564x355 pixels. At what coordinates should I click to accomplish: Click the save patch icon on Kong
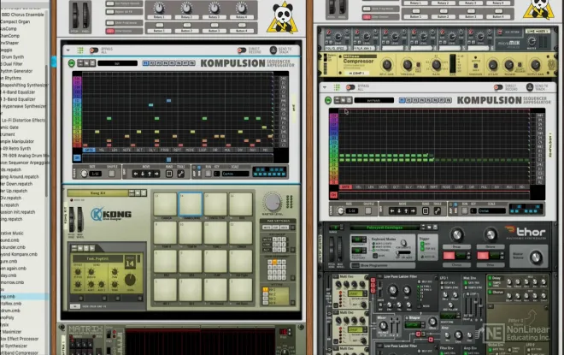144,193
